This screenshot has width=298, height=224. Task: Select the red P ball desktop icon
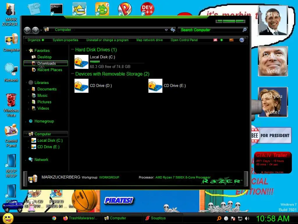click(x=125, y=9)
